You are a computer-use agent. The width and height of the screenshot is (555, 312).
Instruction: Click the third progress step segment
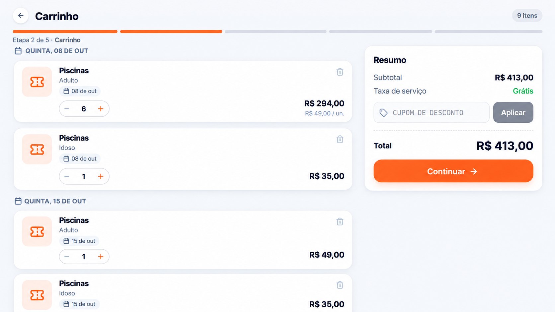(x=276, y=31)
